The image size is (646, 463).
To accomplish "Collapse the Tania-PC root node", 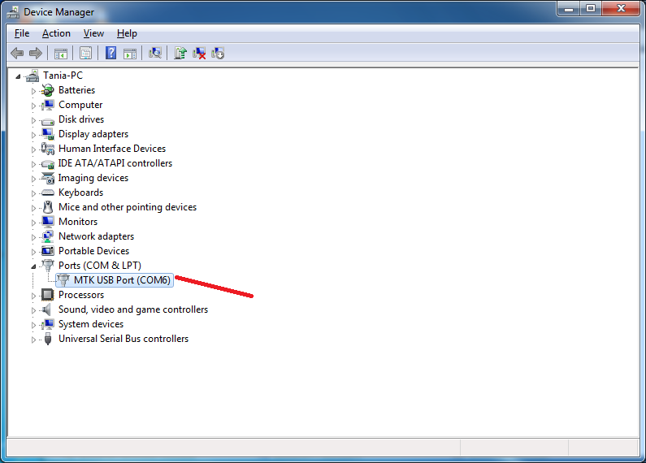I will click(x=20, y=76).
